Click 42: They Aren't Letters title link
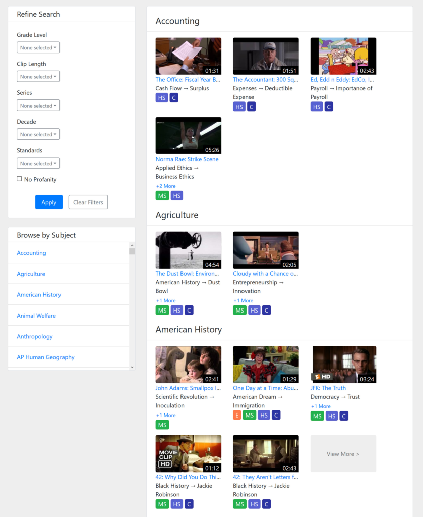 pos(266,477)
